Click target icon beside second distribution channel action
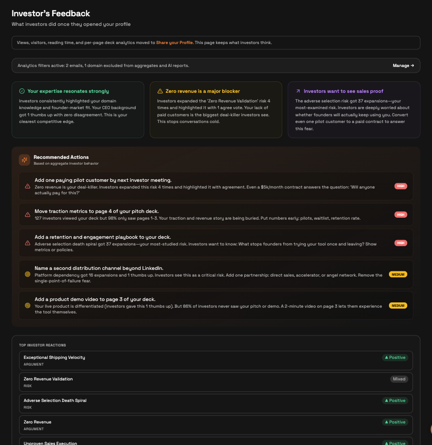The height and width of the screenshot is (445, 432). point(28,274)
